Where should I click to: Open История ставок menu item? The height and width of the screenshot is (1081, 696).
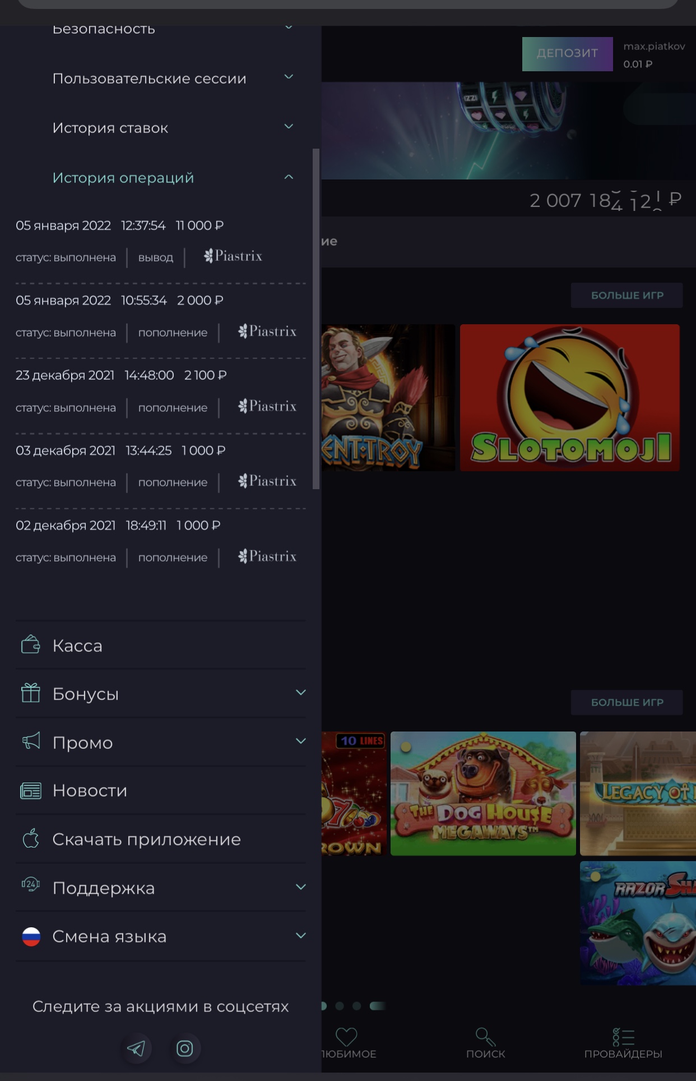point(110,128)
